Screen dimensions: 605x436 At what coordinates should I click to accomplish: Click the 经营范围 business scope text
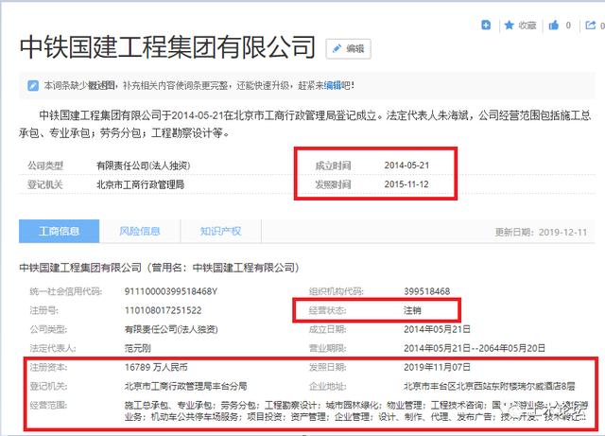pyautogui.click(x=356, y=410)
